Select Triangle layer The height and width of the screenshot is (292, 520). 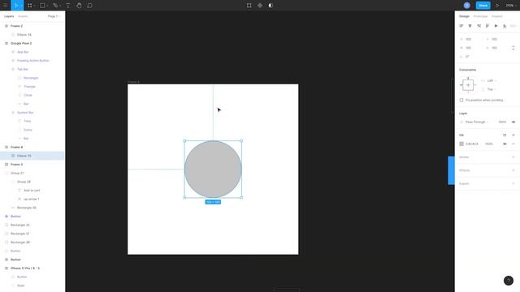(32, 87)
